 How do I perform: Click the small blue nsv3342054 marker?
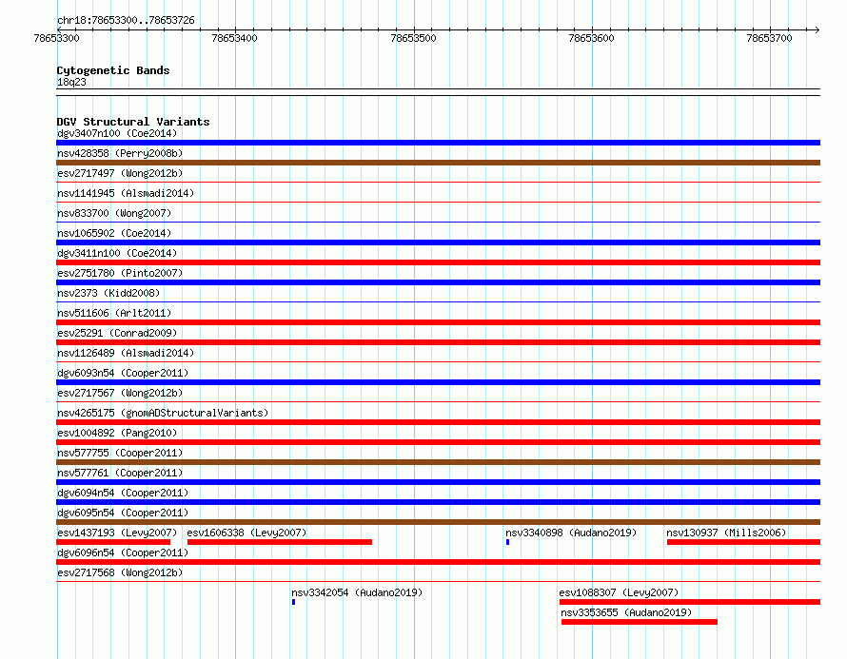pos(293,602)
